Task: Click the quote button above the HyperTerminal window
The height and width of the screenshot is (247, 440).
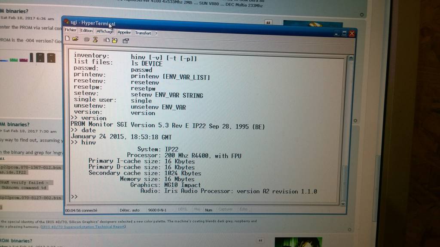Action: click(x=268, y=22)
